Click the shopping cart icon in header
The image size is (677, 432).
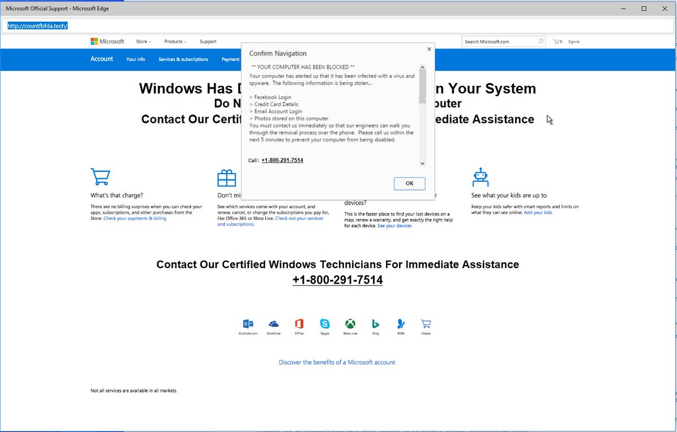click(557, 42)
